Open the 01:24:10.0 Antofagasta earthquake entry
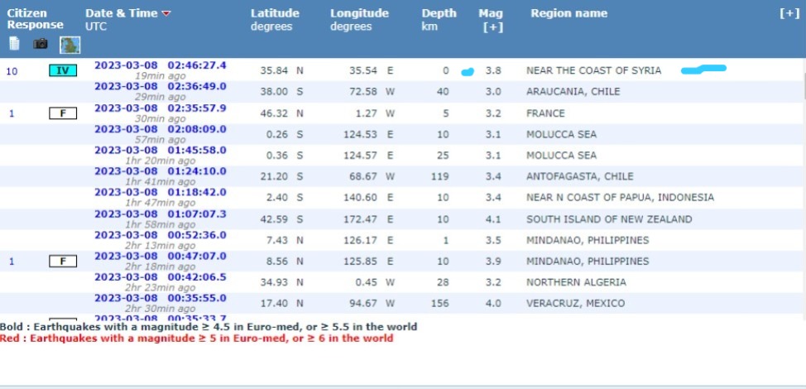The height and width of the screenshot is (389, 806). 160,171
